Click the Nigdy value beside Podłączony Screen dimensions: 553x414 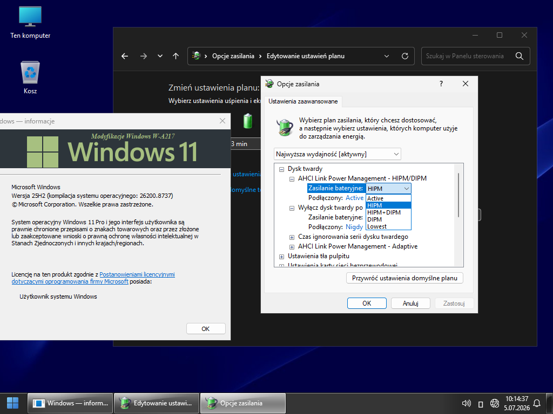pyautogui.click(x=354, y=227)
